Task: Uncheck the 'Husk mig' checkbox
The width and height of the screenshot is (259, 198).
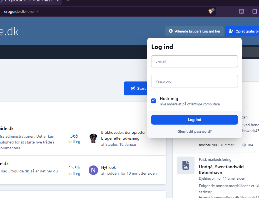Action: [153, 101]
